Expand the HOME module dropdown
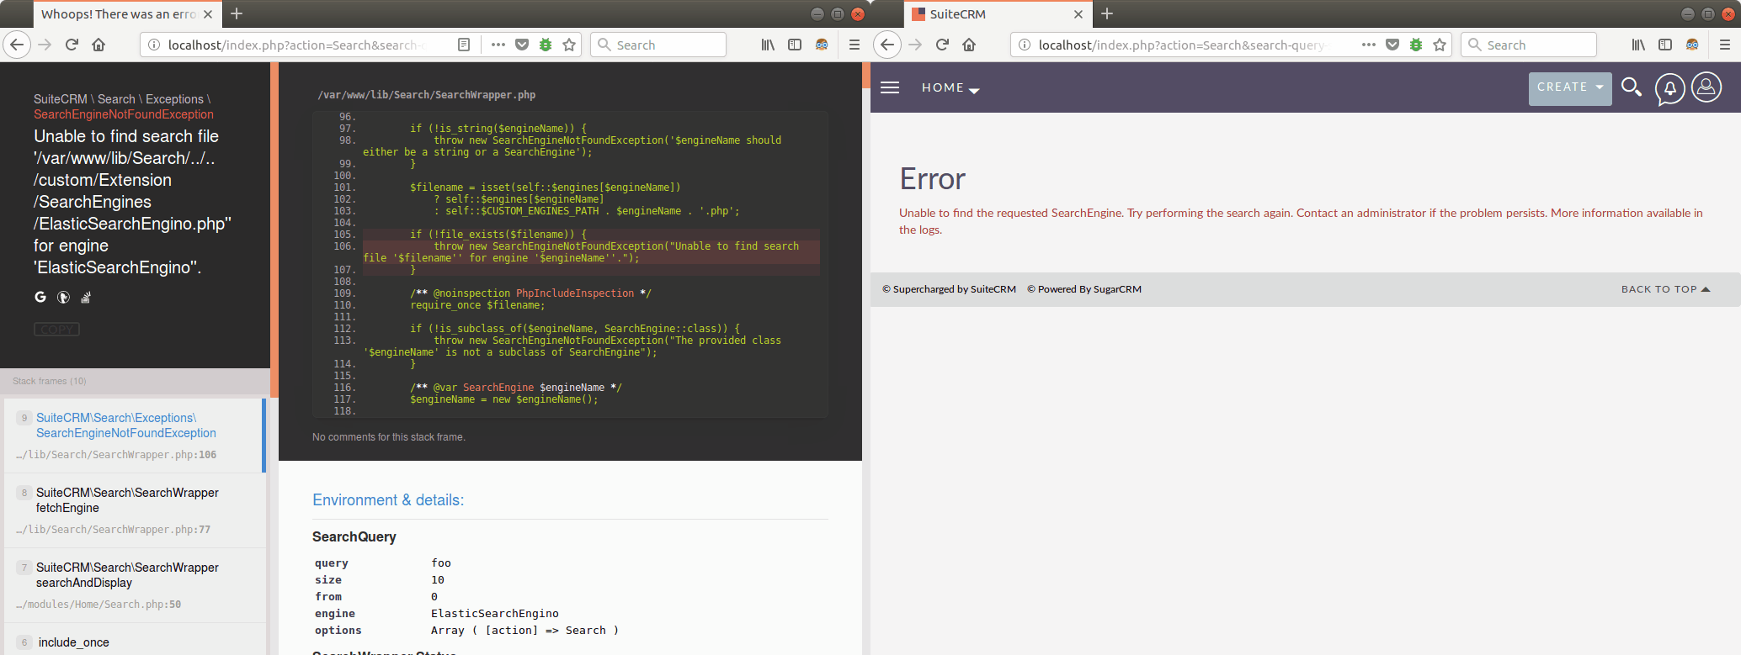 coord(950,87)
